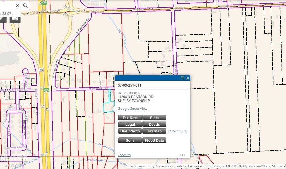Viewport: 286px width, 169px height.
Task: Open Plats for the parcel
Action: tap(154, 118)
